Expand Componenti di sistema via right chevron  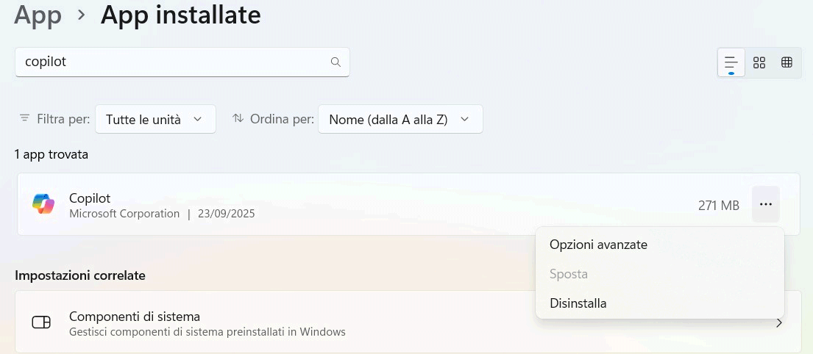tap(779, 323)
